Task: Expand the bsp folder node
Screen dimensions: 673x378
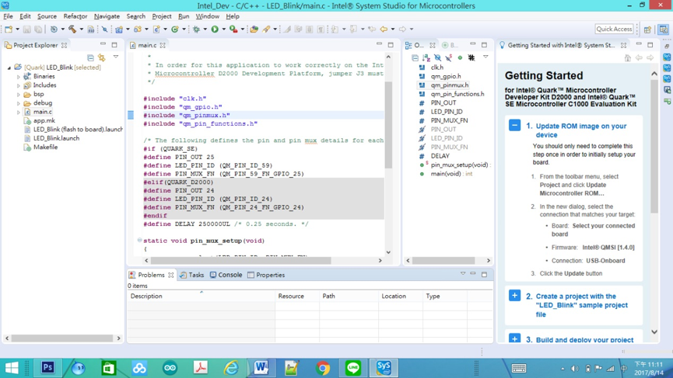Action: point(19,95)
